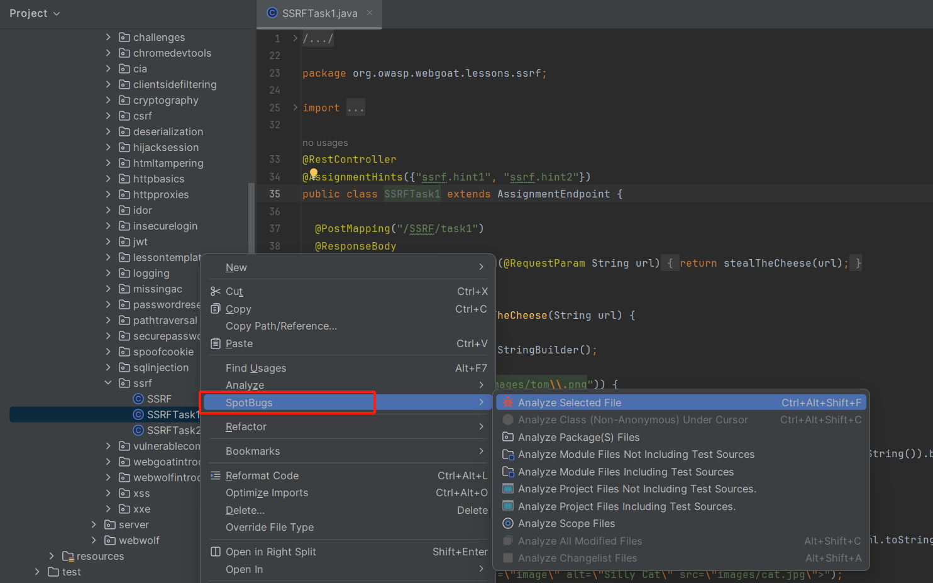The width and height of the screenshot is (933, 583).
Task: Click the Paste clipboard icon
Action: coord(216,343)
